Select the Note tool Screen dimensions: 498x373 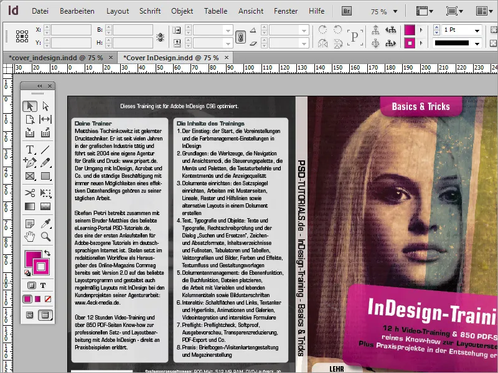click(x=30, y=224)
